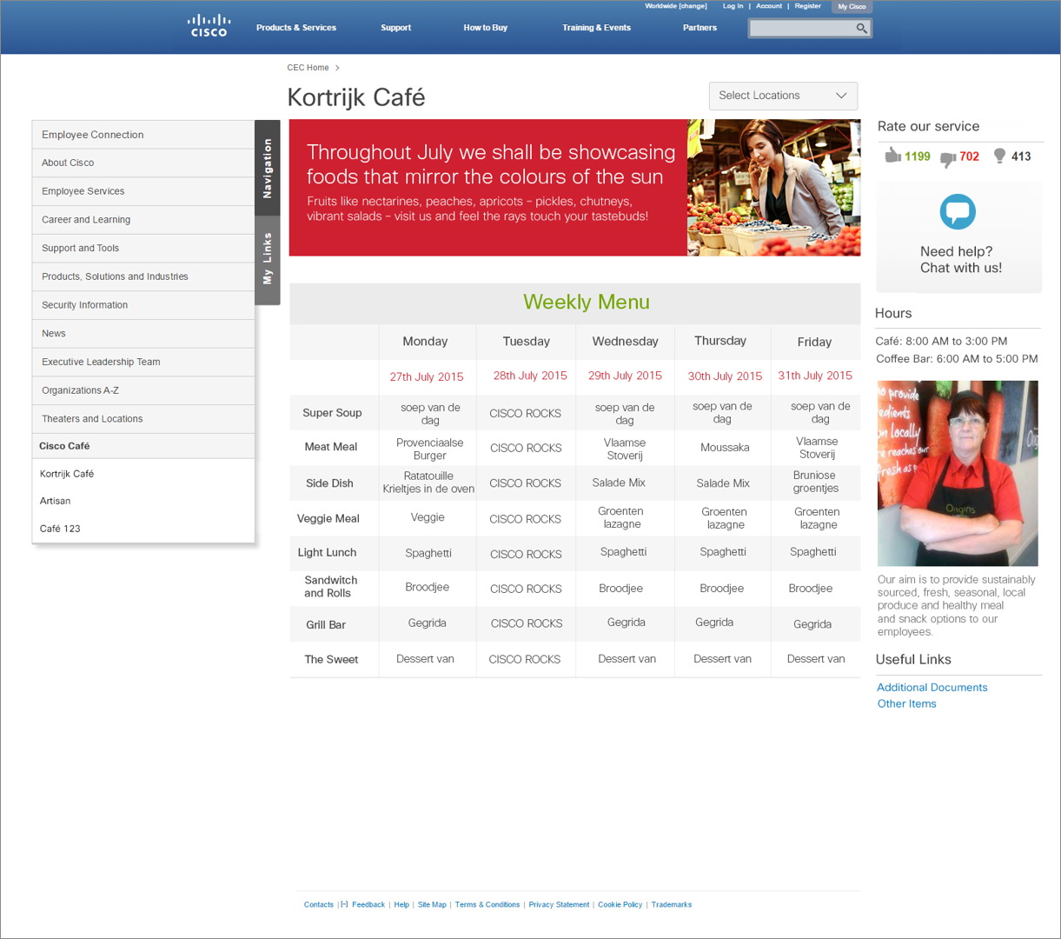The image size is (1061, 939).
Task: Select Executive Leadership Team in navigation
Action: 143,362
